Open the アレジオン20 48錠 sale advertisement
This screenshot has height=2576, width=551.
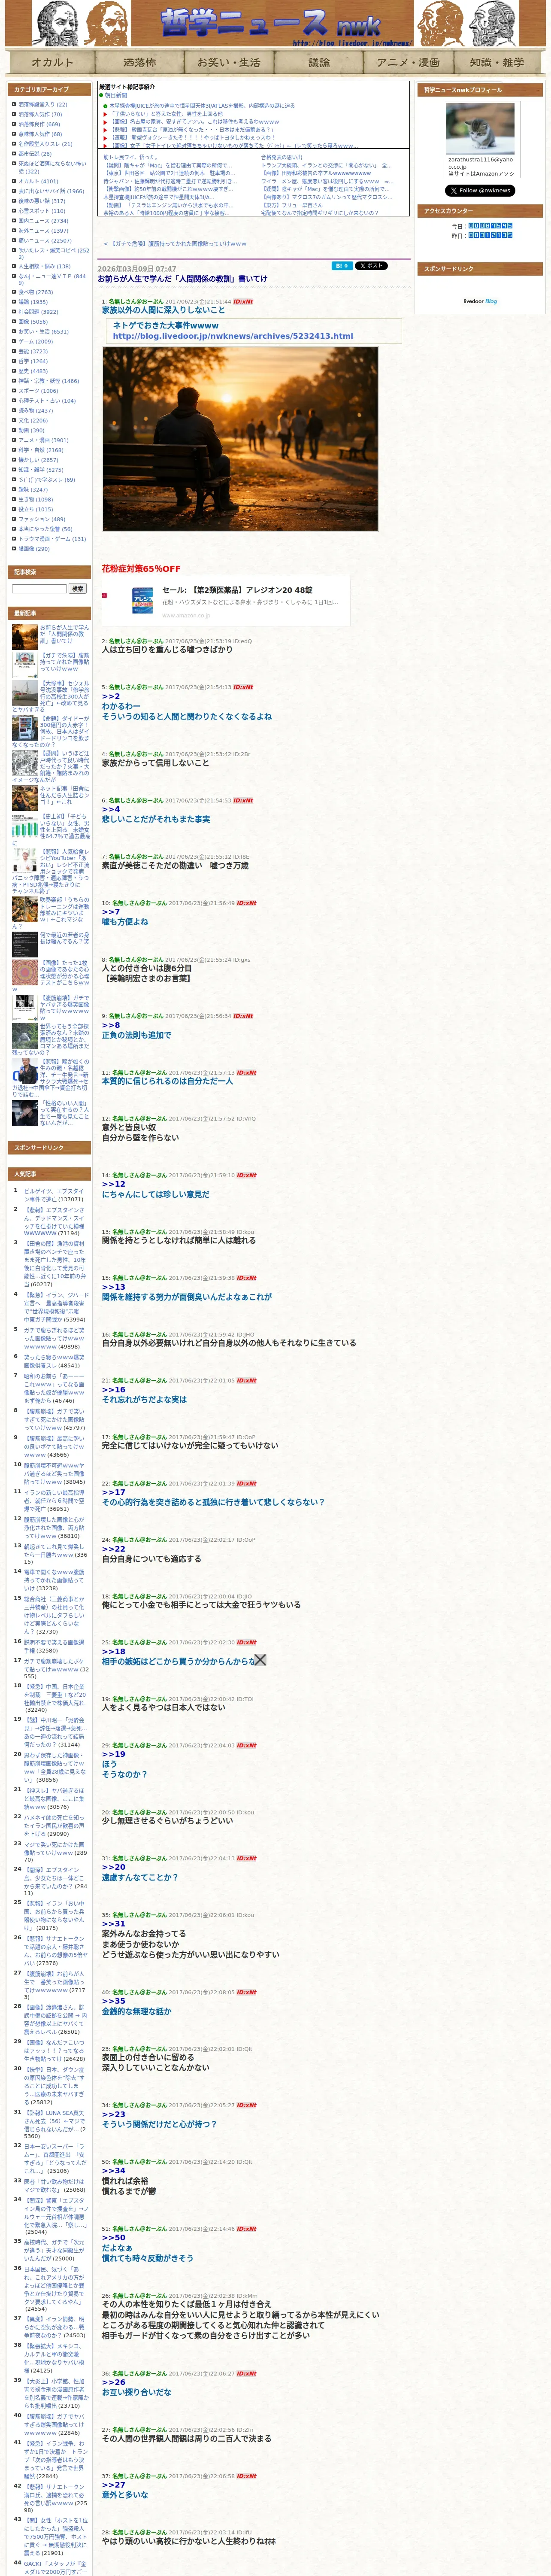(x=226, y=601)
